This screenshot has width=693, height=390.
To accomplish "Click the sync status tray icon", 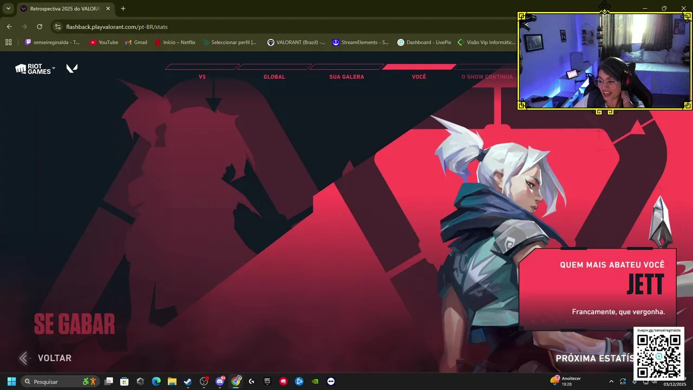I will [623, 381].
